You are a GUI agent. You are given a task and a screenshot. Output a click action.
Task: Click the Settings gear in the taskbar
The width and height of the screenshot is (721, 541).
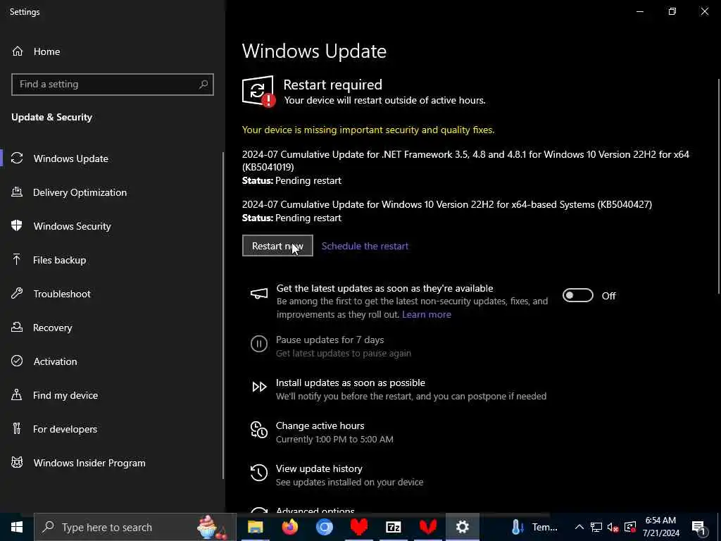coord(462,527)
